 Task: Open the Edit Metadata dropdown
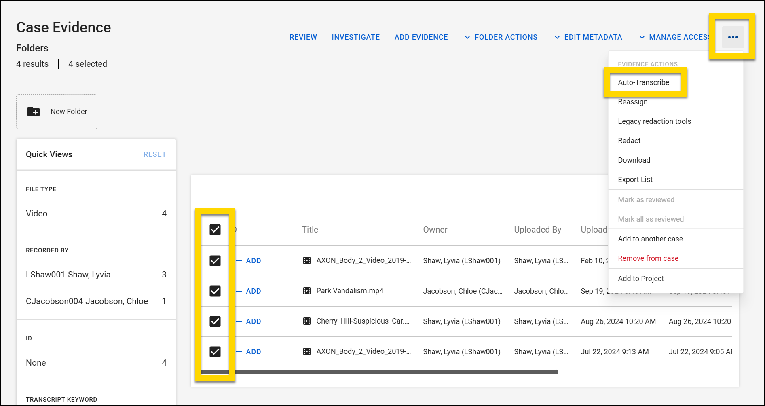pos(588,37)
